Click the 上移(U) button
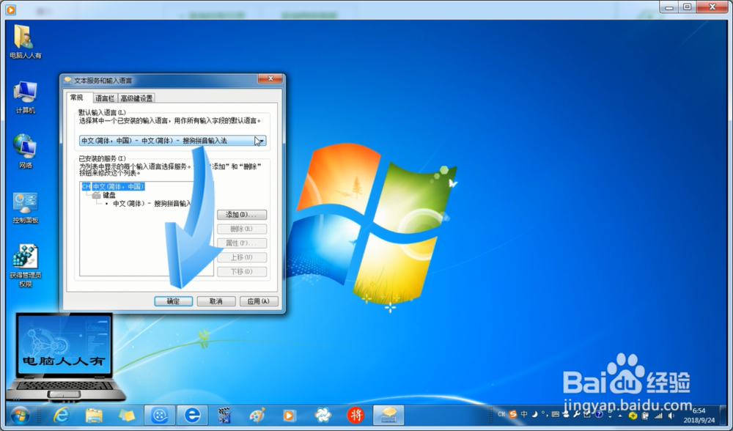The width and height of the screenshot is (733, 431). click(242, 257)
